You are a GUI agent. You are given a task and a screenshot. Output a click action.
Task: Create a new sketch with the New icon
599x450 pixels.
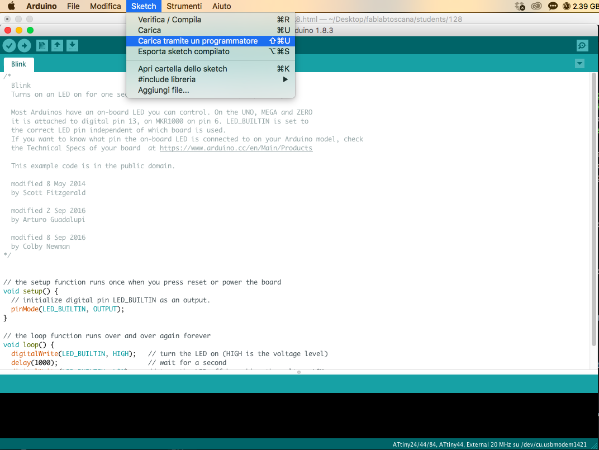(x=42, y=46)
